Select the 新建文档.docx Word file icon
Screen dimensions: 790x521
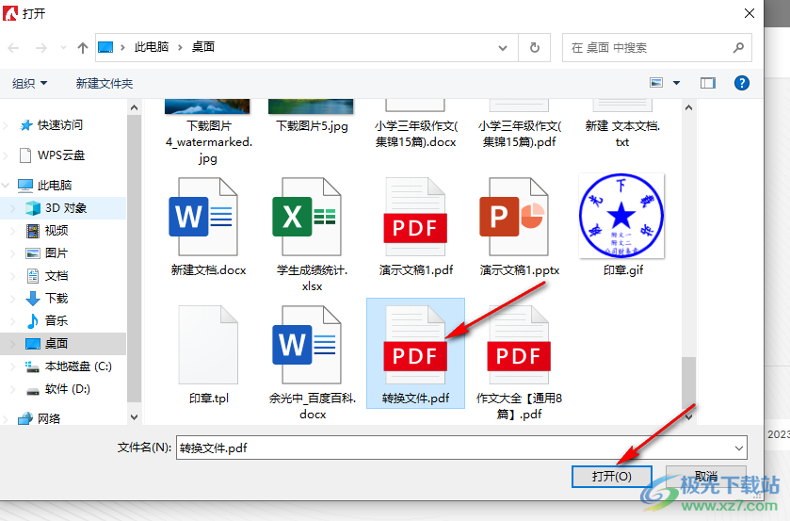point(208,218)
